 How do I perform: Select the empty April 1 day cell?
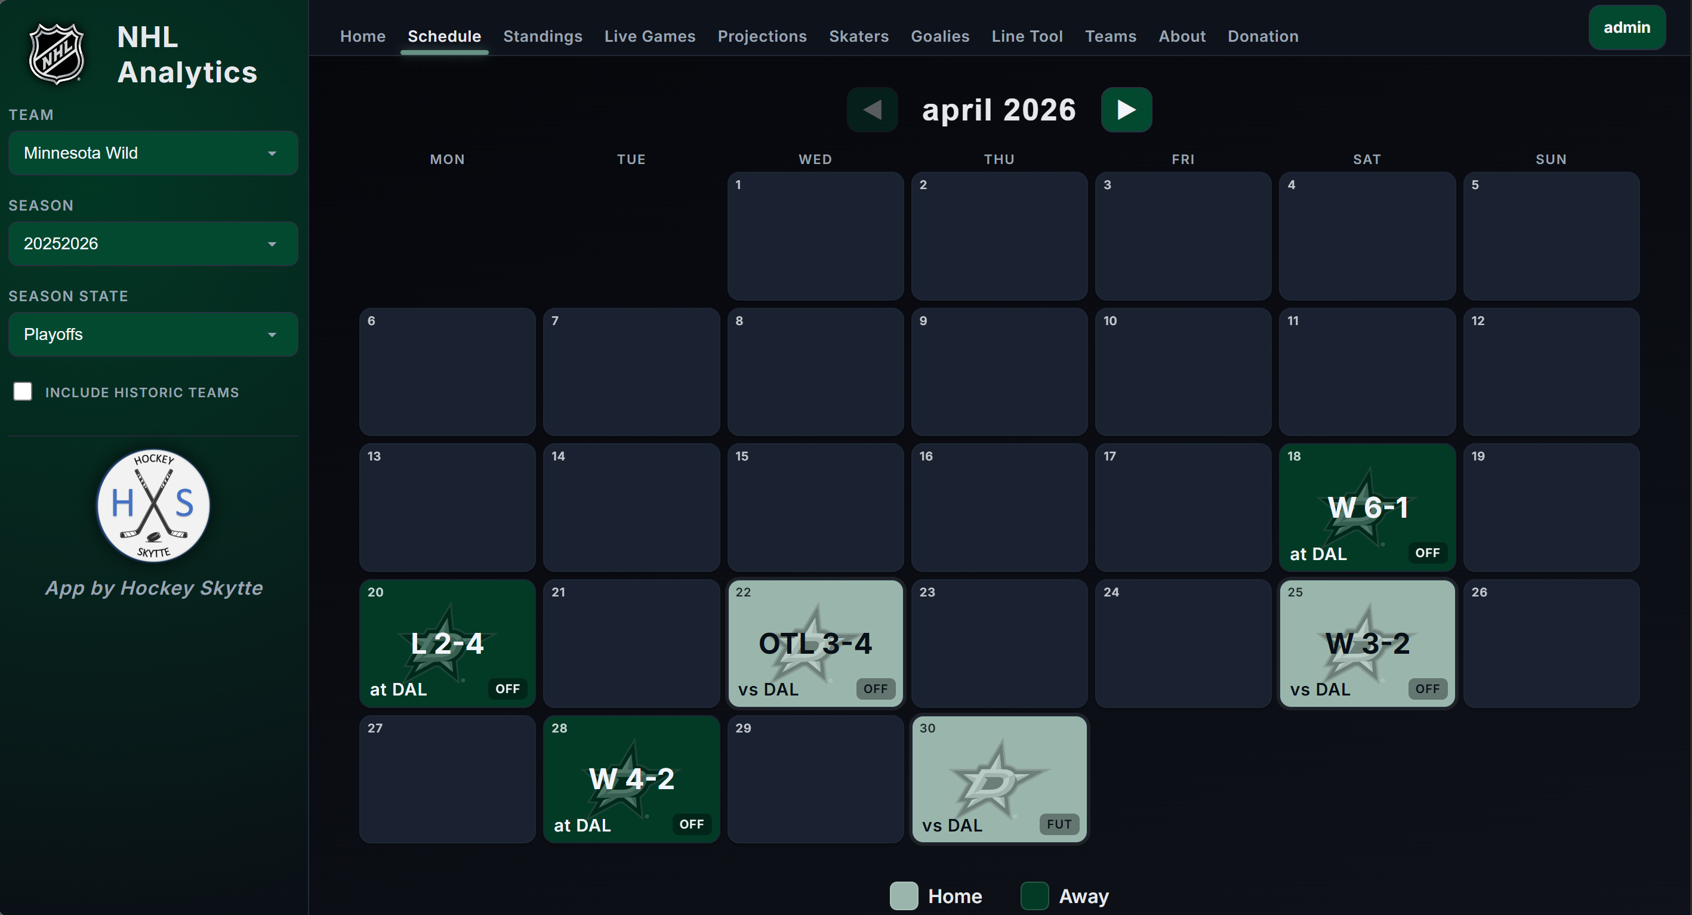pos(815,236)
